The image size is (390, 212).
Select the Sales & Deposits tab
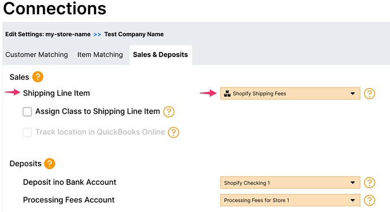[x=161, y=55]
